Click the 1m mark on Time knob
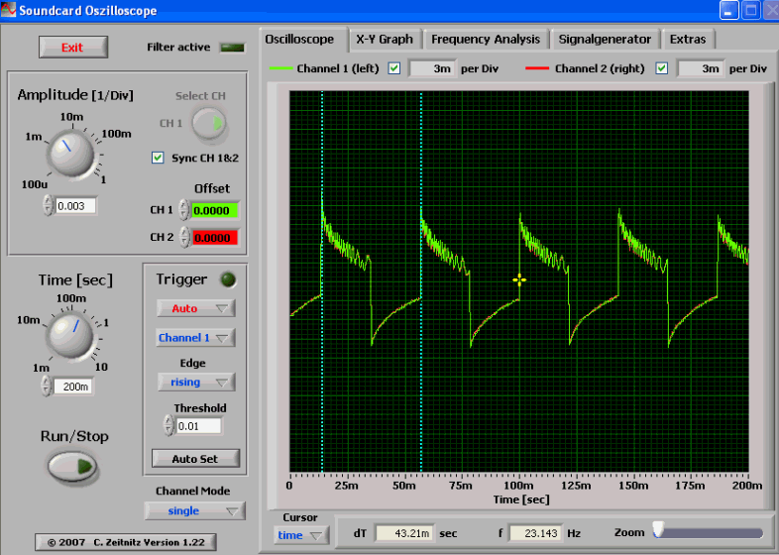This screenshot has width=779, height=555. [x=41, y=368]
